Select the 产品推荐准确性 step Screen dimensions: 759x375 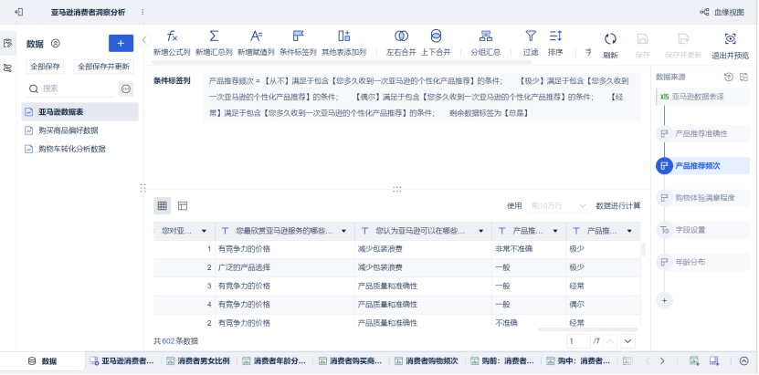pos(703,133)
